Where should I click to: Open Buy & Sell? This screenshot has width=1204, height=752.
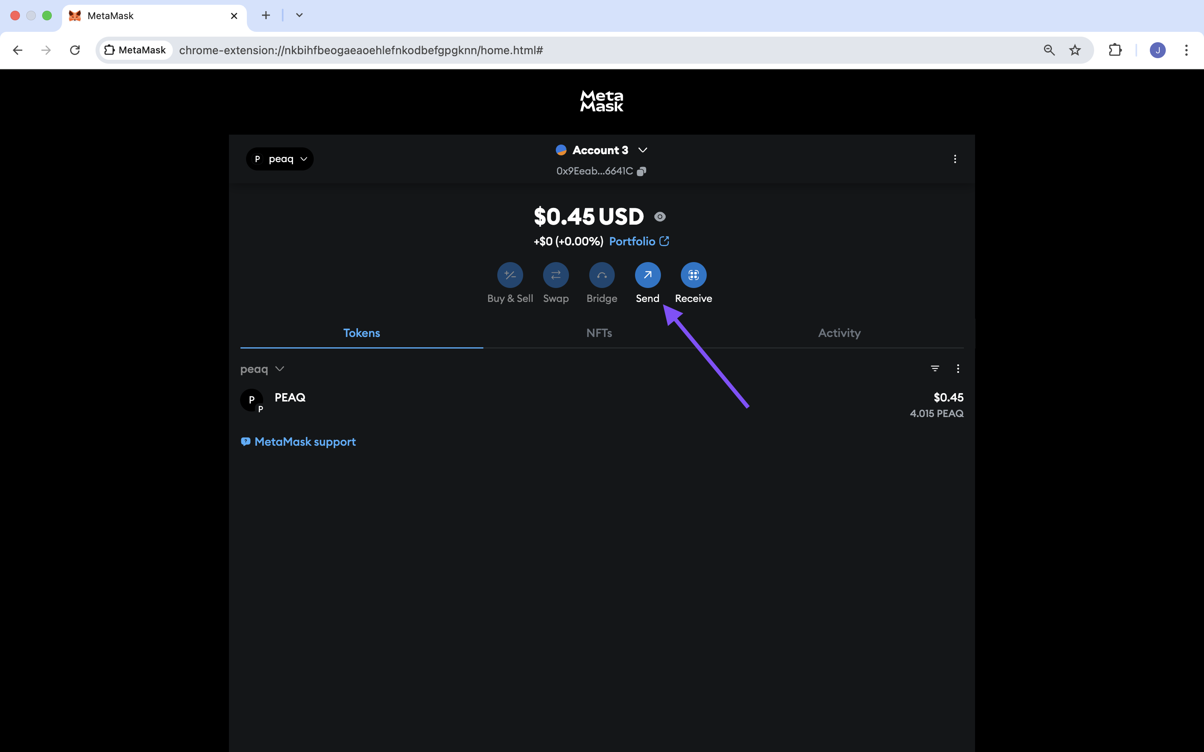510,275
